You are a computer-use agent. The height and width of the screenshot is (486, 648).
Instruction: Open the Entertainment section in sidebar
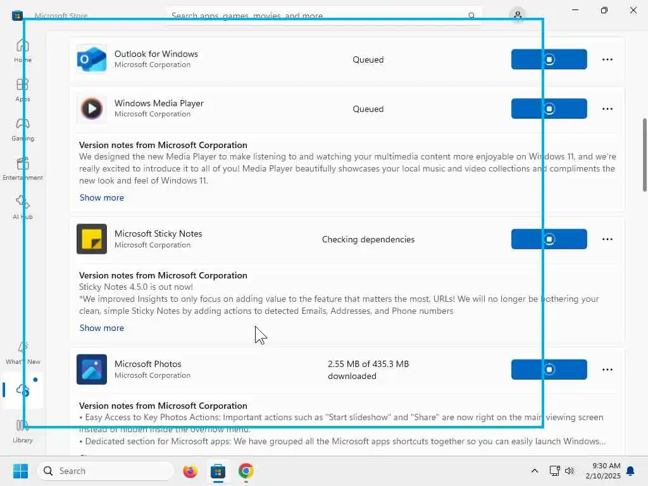(23, 168)
